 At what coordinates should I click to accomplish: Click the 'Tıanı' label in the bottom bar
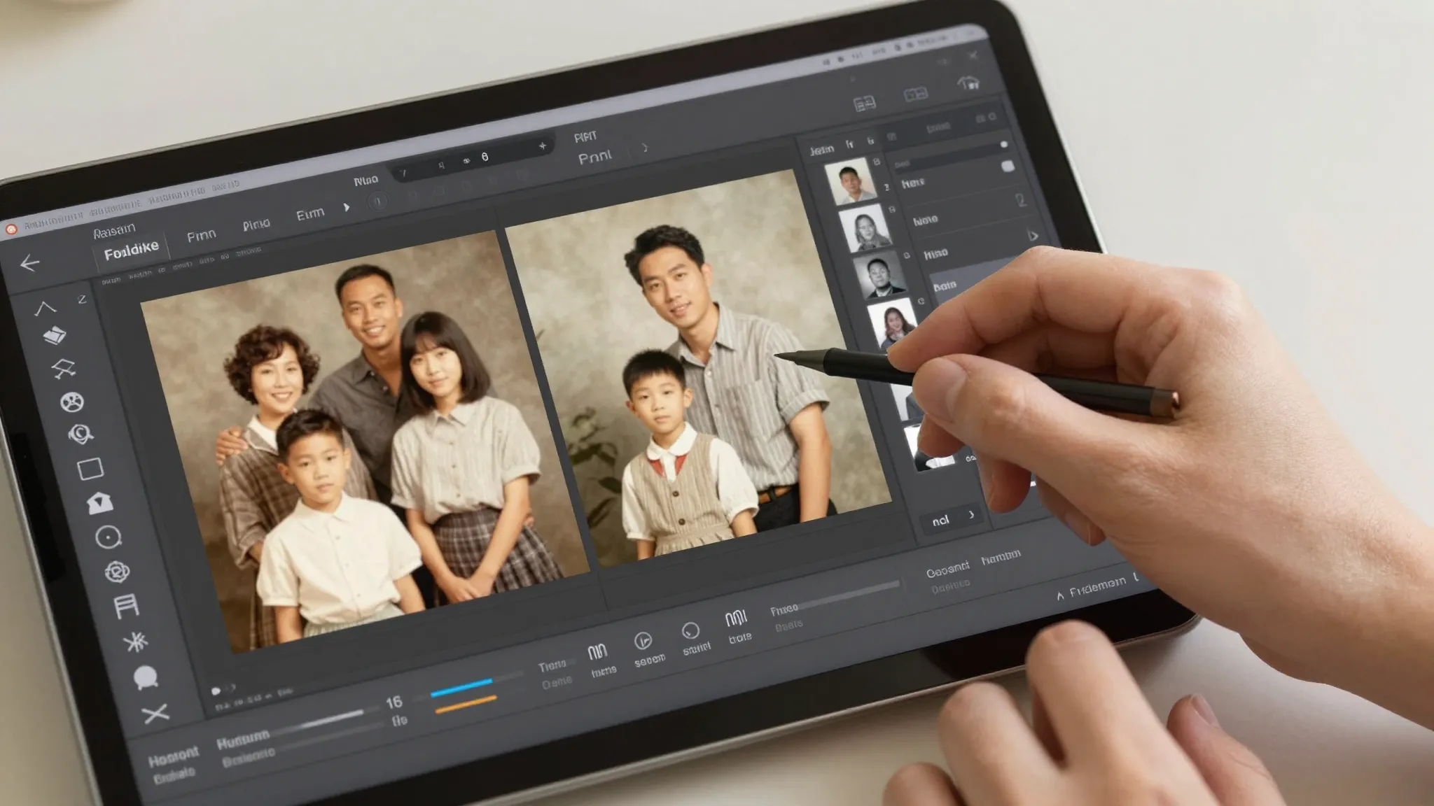tap(552, 666)
